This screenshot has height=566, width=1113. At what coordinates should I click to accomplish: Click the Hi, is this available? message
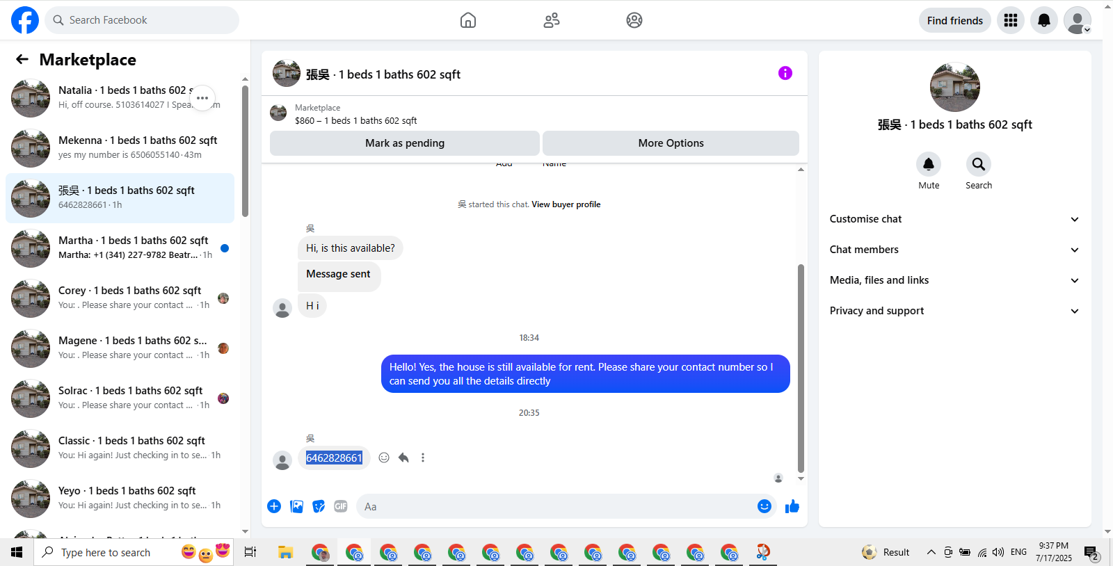351,248
